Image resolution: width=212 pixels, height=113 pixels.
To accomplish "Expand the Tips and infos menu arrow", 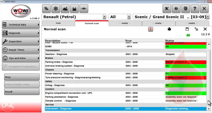I will pos(38,58).
